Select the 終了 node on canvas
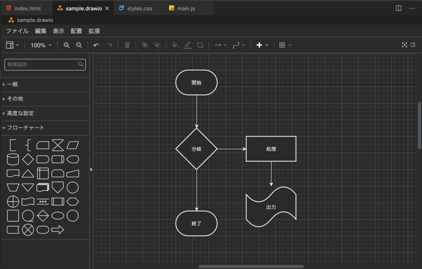 pyautogui.click(x=197, y=224)
